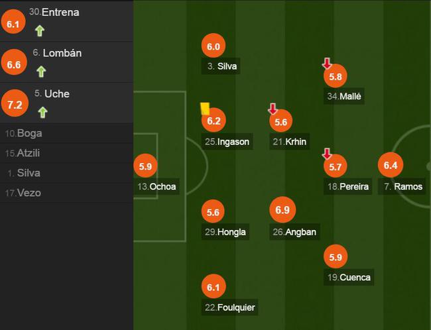This screenshot has width=431, height=330.
Task: Click Entrena's 6.1 rating badge
Action: click(14, 24)
